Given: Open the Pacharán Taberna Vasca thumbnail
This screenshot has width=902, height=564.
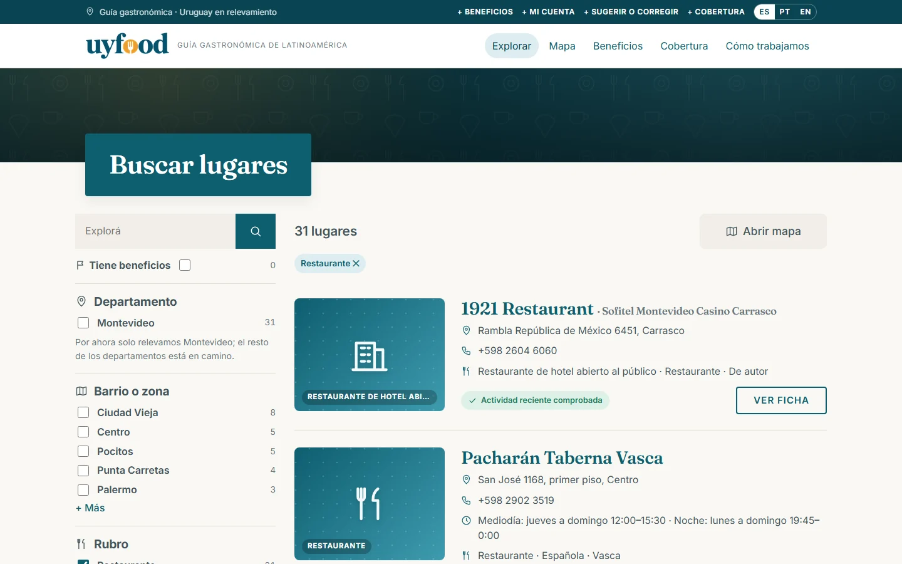Looking at the screenshot, I should (x=370, y=504).
